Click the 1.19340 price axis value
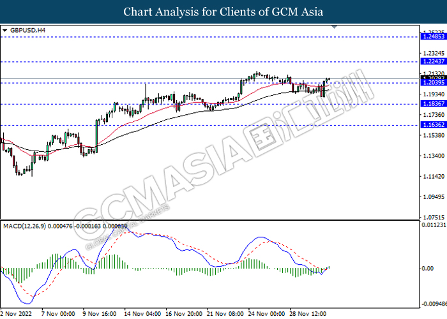Screen dimensions: 447x319 tap(434, 94)
